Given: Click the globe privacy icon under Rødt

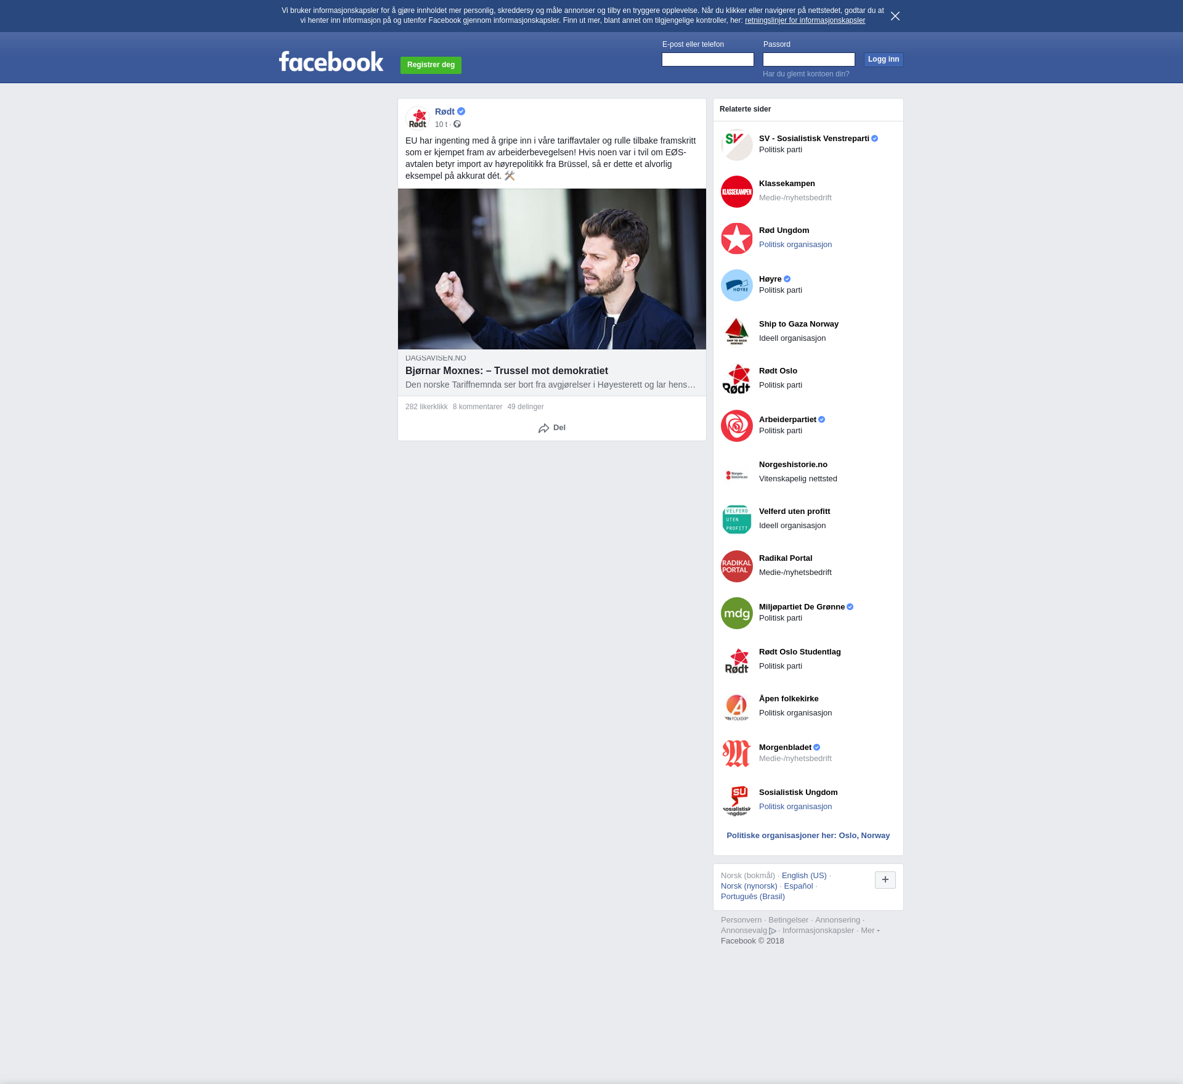Looking at the screenshot, I should pos(457,124).
